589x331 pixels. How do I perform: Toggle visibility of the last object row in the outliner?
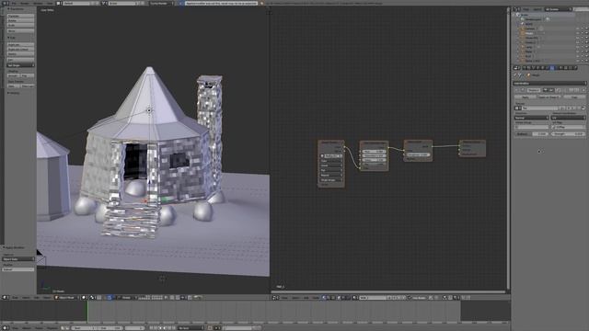(577, 61)
